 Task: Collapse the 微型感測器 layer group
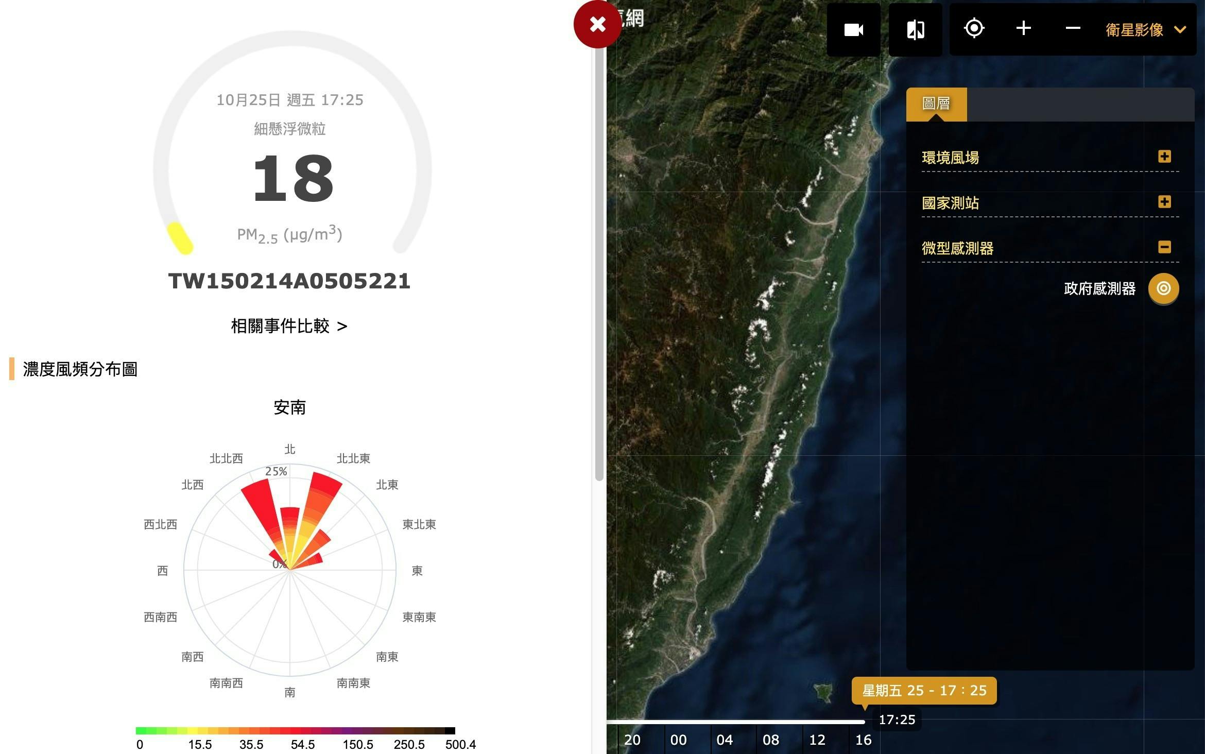click(1164, 247)
